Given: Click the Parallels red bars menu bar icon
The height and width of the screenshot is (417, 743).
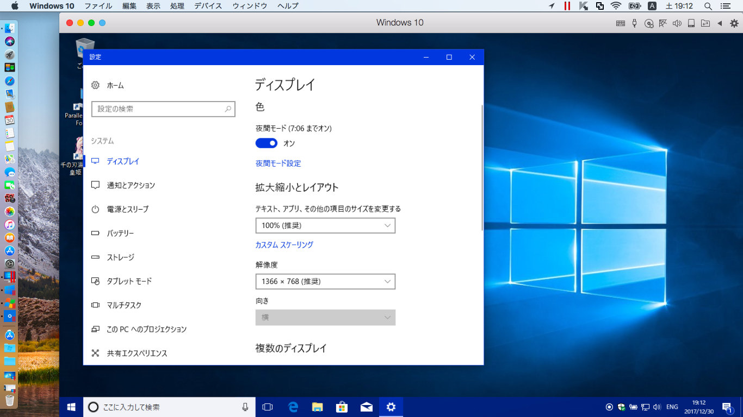Looking at the screenshot, I should click(x=567, y=6).
